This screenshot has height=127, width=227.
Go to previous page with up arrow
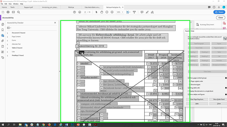(74, 12)
